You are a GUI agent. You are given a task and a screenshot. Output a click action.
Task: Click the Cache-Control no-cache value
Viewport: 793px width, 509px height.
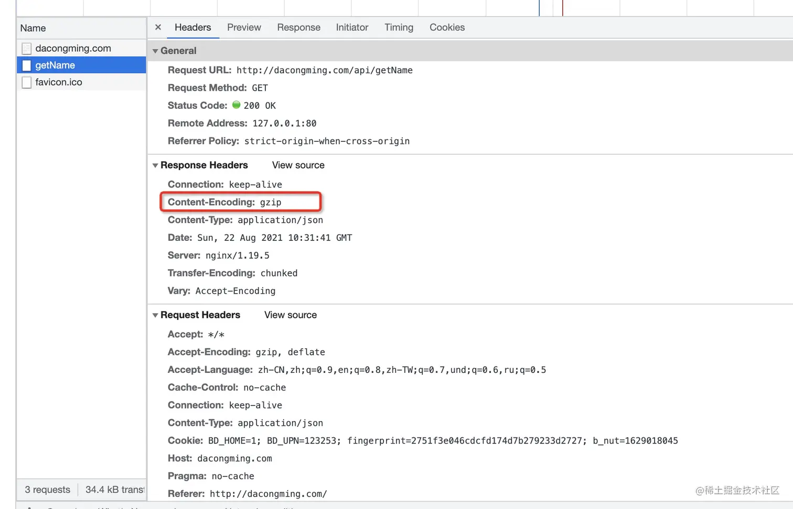[x=265, y=388]
